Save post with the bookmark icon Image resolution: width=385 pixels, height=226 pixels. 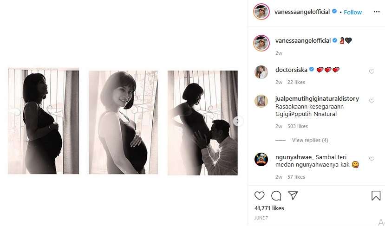pyautogui.click(x=376, y=195)
